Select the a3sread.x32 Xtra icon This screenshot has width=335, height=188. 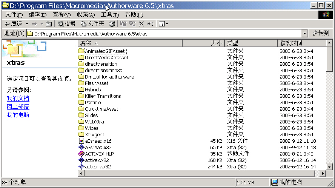click(81, 147)
